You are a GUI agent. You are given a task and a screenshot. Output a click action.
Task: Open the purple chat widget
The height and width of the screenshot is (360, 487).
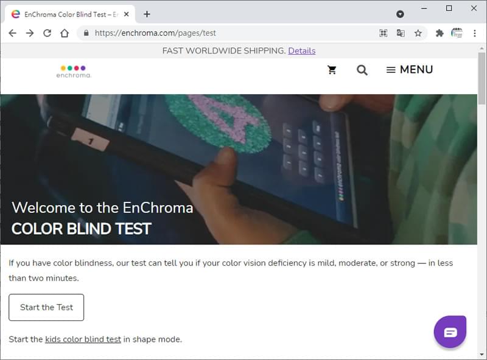[450, 332]
